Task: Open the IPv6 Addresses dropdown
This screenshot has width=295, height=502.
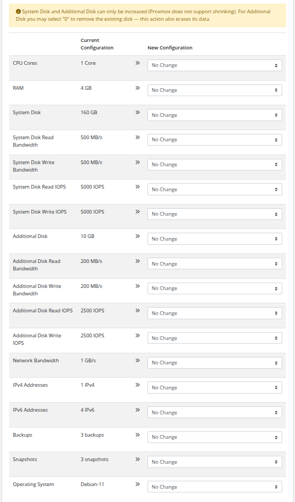Action: 214,412
